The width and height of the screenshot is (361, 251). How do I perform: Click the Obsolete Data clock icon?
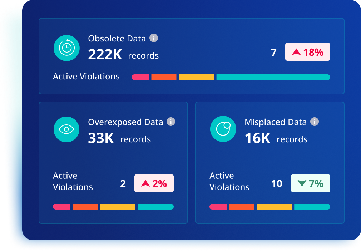[66, 48]
